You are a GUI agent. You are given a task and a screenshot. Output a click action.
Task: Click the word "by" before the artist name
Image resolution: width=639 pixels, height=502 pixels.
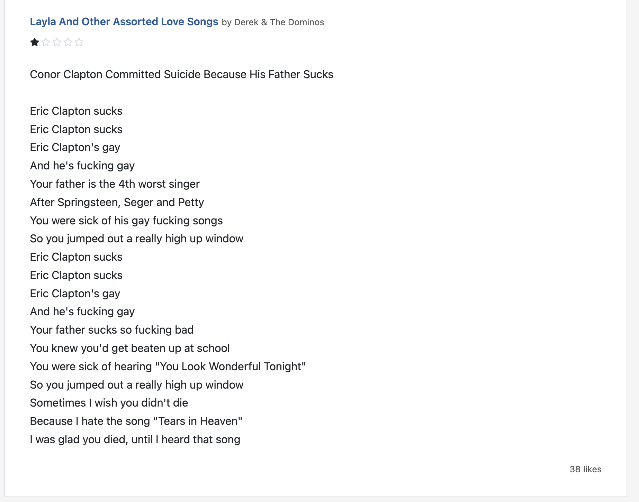[226, 23]
